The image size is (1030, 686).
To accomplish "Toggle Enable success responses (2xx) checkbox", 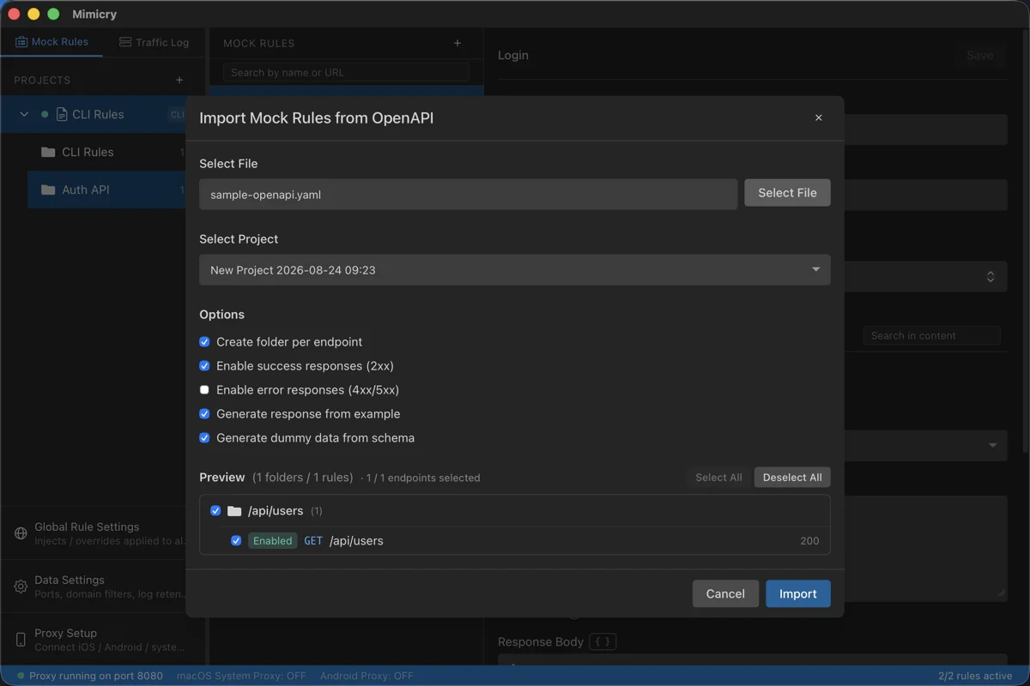I will [x=204, y=365].
